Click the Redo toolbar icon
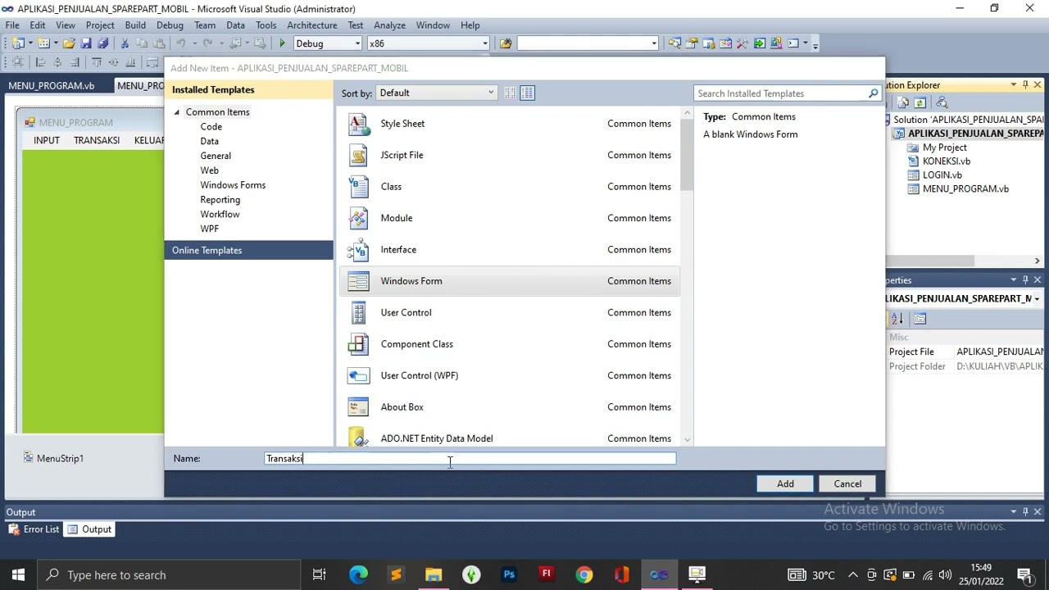This screenshot has width=1049, height=590. click(x=208, y=43)
